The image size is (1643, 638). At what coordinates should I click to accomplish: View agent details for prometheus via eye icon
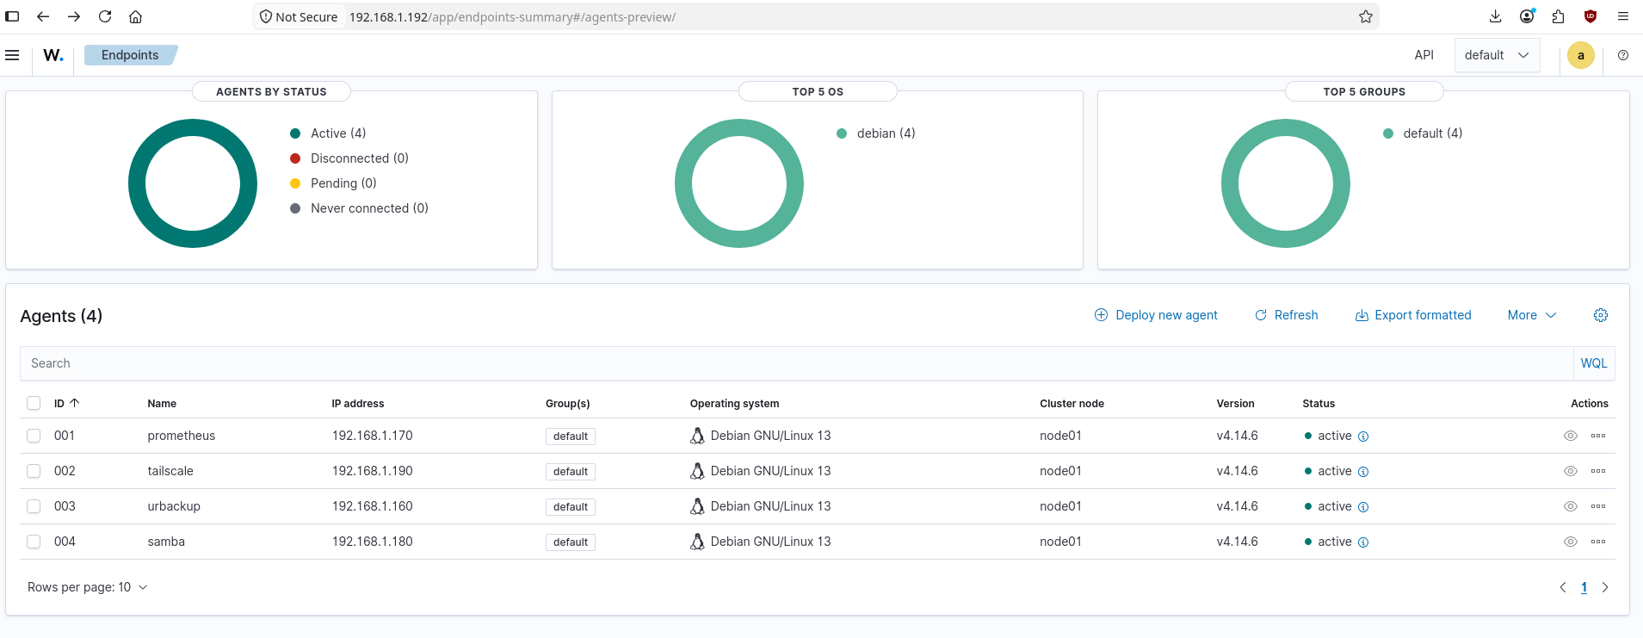1571,436
